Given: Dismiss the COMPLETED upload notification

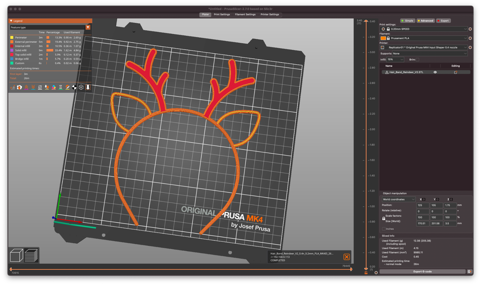Looking at the screenshot, I should click(347, 257).
